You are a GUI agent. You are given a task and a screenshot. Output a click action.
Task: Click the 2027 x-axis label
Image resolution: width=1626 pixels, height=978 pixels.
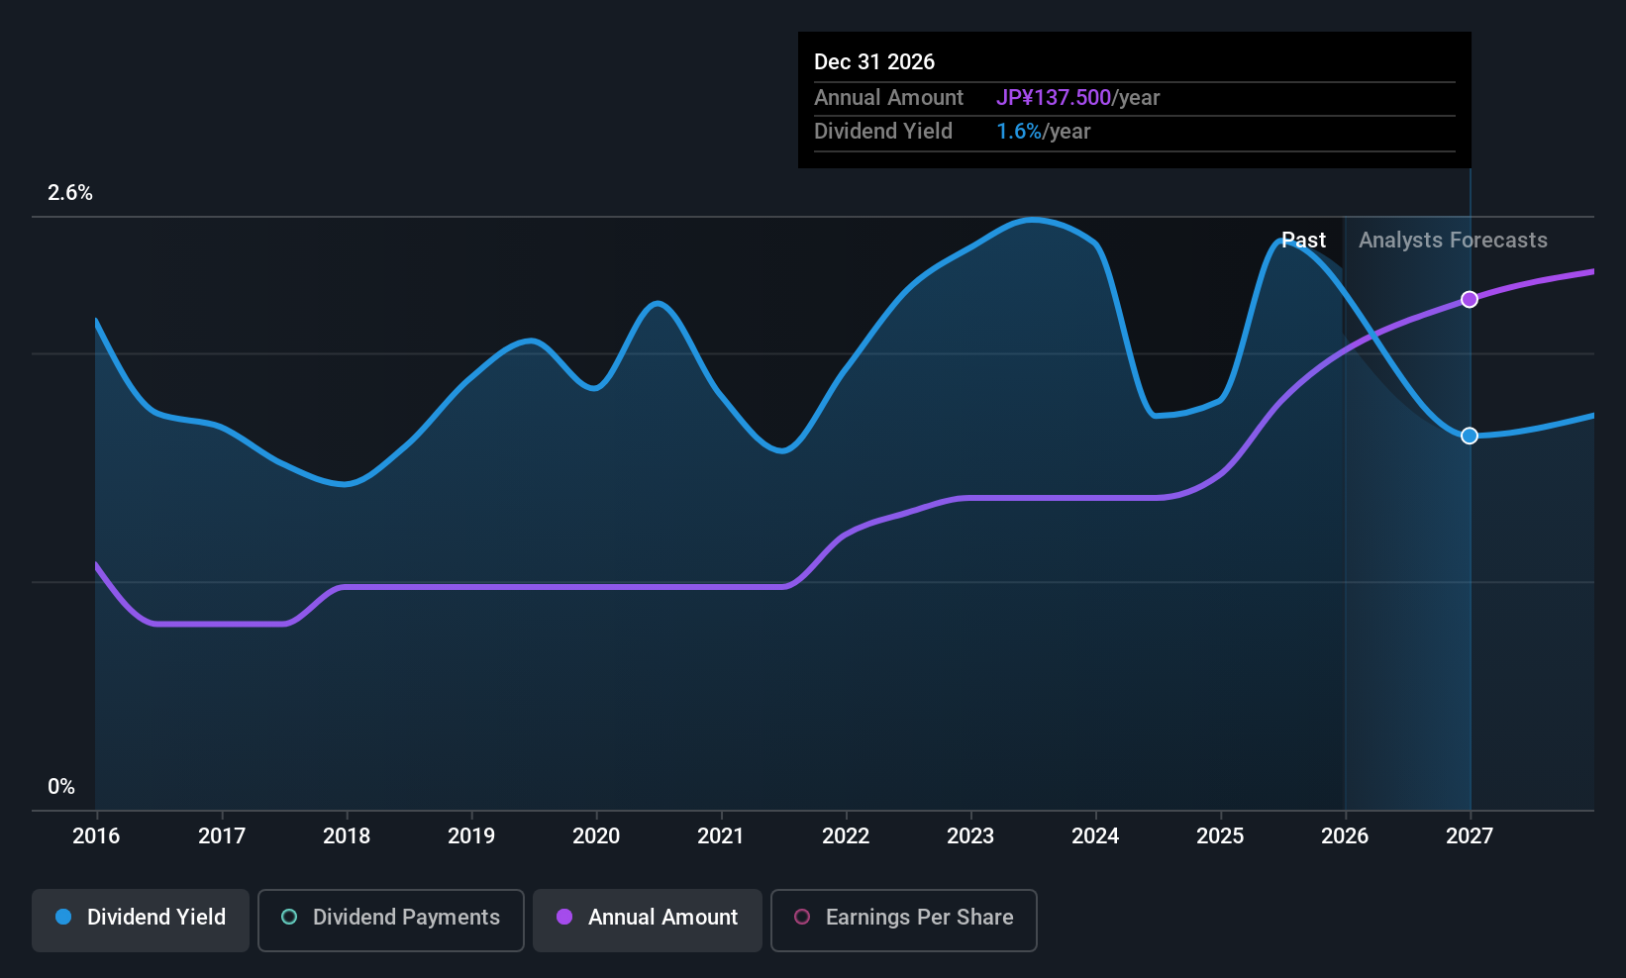tap(1470, 836)
